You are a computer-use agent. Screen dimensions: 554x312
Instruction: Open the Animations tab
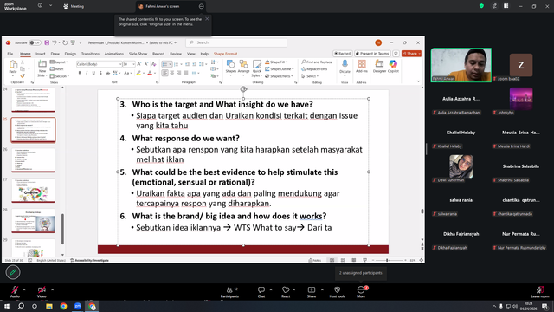[113, 54]
